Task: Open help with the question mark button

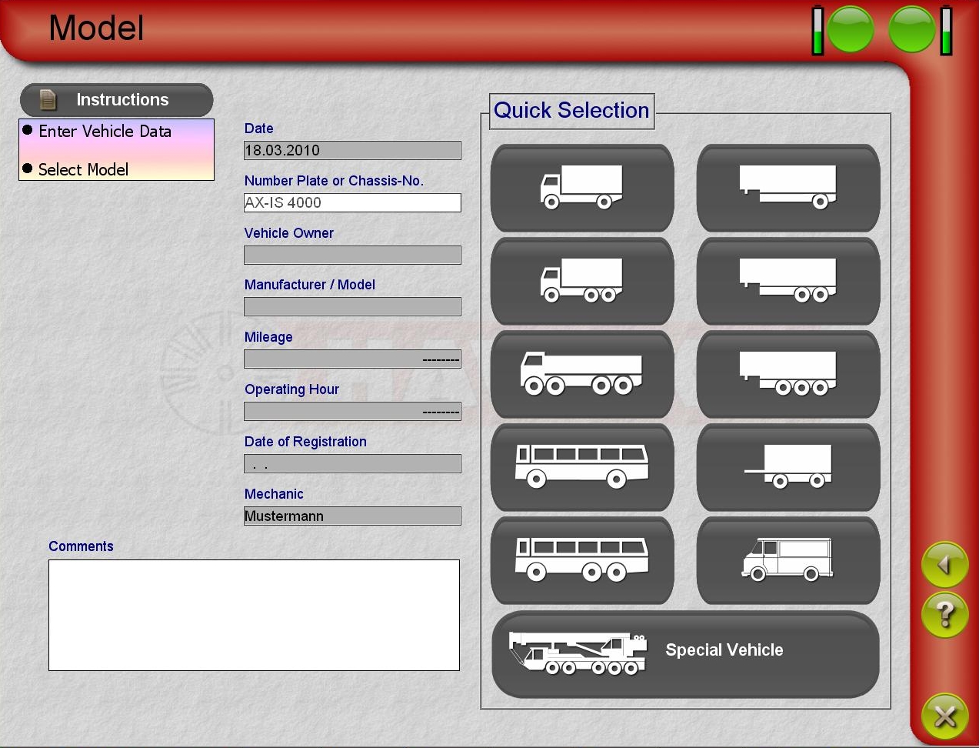Action: click(944, 614)
